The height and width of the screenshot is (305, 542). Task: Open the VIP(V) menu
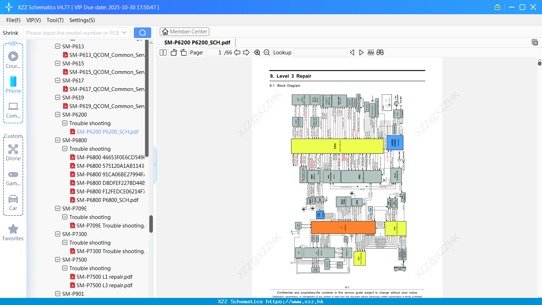point(33,20)
